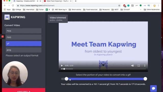Open the Museums bookmarks folder
The width and height of the screenshot is (163, 92).
point(104,10)
